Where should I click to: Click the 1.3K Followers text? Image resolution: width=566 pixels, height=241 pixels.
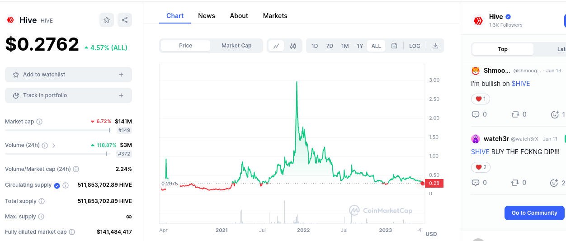pos(505,25)
